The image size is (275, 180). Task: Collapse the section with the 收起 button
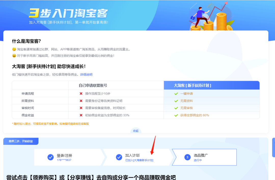point(136,131)
